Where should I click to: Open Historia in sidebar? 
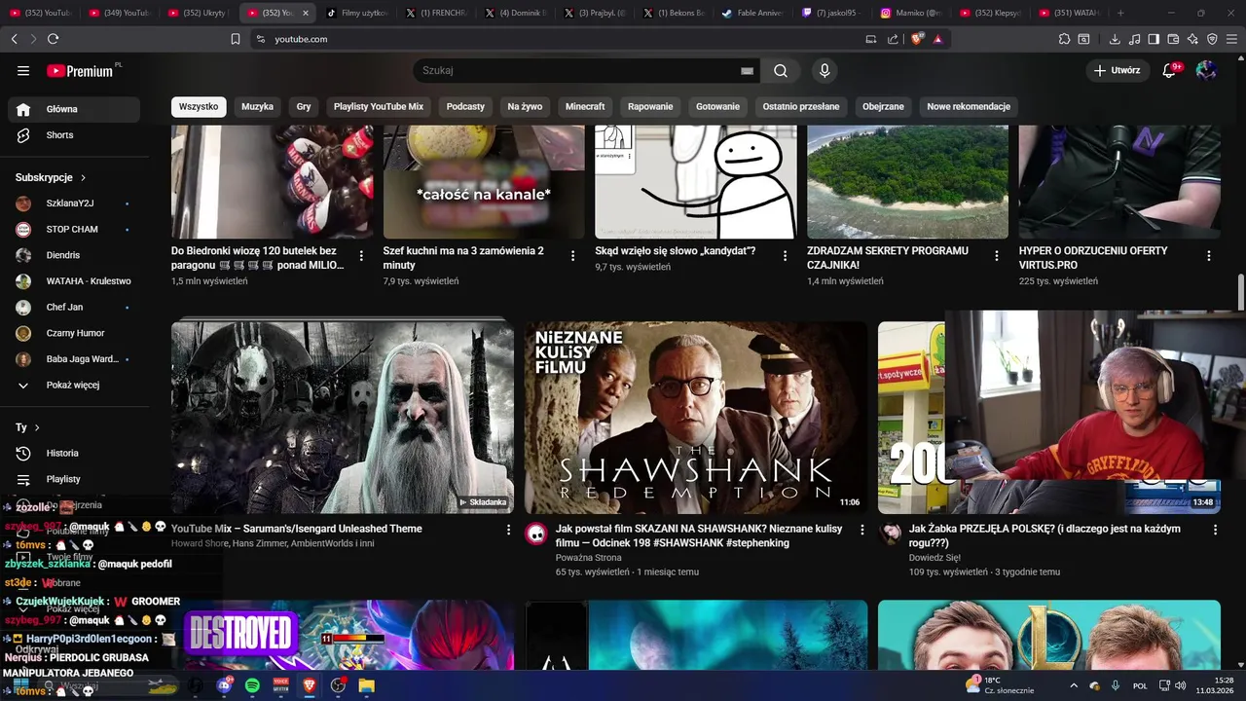tap(73, 454)
